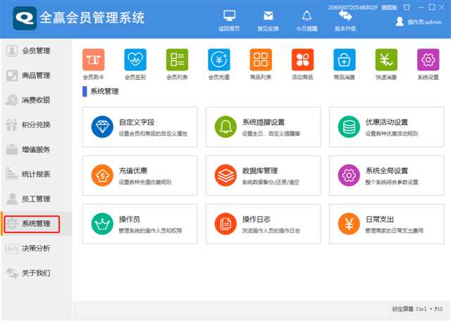This screenshot has height=322, width=451.
Task: Click 返回首页 monitor icon in header
Action: (x=229, y=16)
